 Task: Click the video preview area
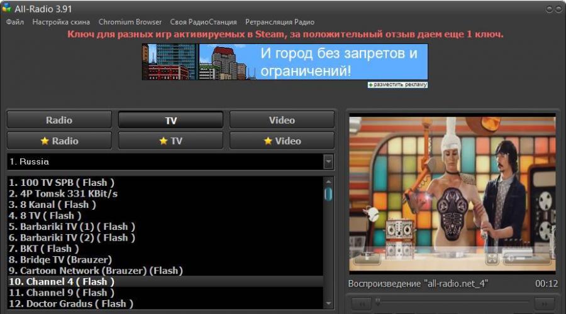coord(452,193)
